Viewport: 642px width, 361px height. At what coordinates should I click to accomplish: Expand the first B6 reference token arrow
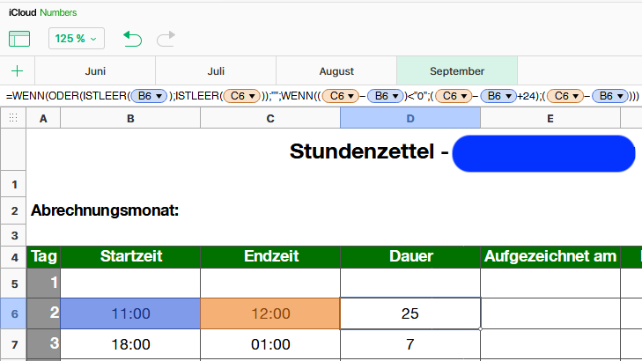159,95
